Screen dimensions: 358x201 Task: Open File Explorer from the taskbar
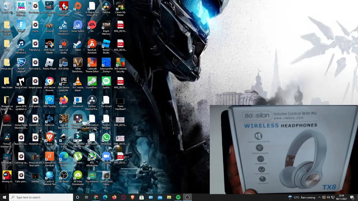(169, 197)
